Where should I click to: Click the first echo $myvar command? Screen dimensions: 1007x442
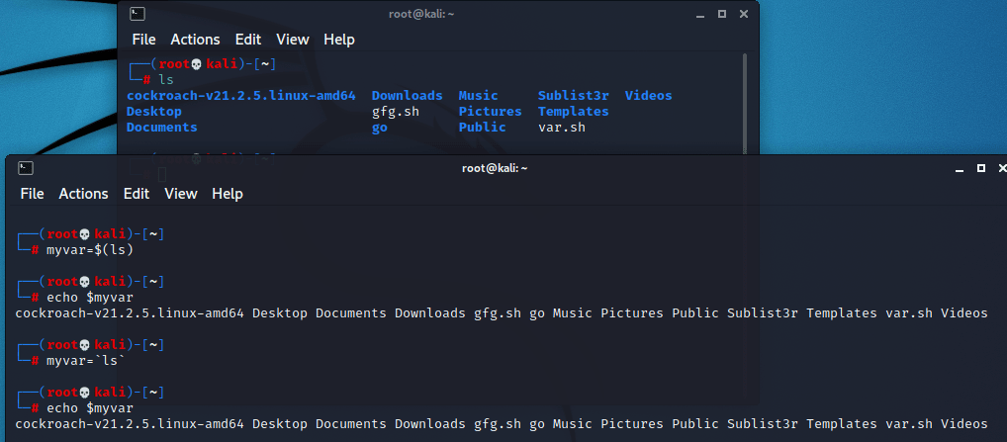[x=90, y=297]
